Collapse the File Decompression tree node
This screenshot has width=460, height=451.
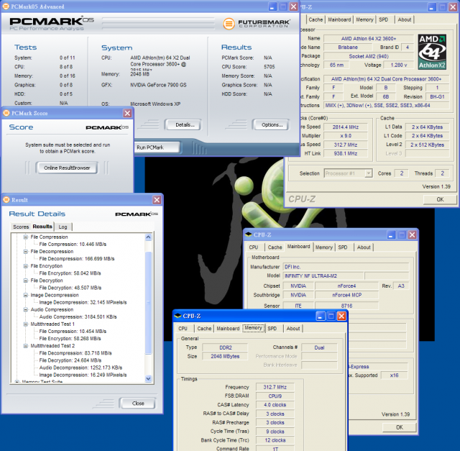tap(26, 251)
